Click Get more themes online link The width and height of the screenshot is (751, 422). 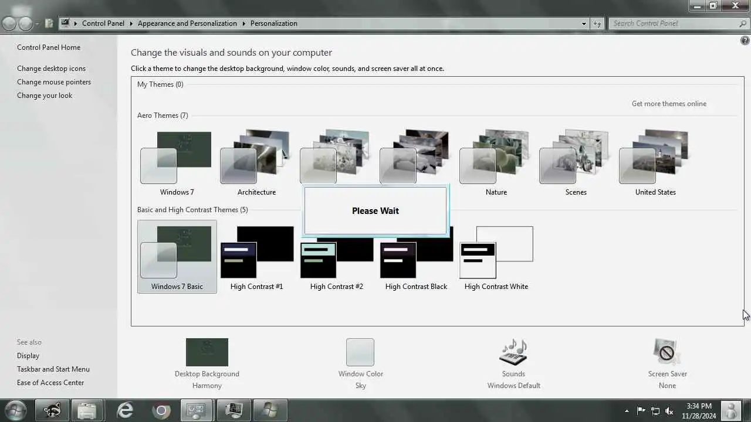669,104
